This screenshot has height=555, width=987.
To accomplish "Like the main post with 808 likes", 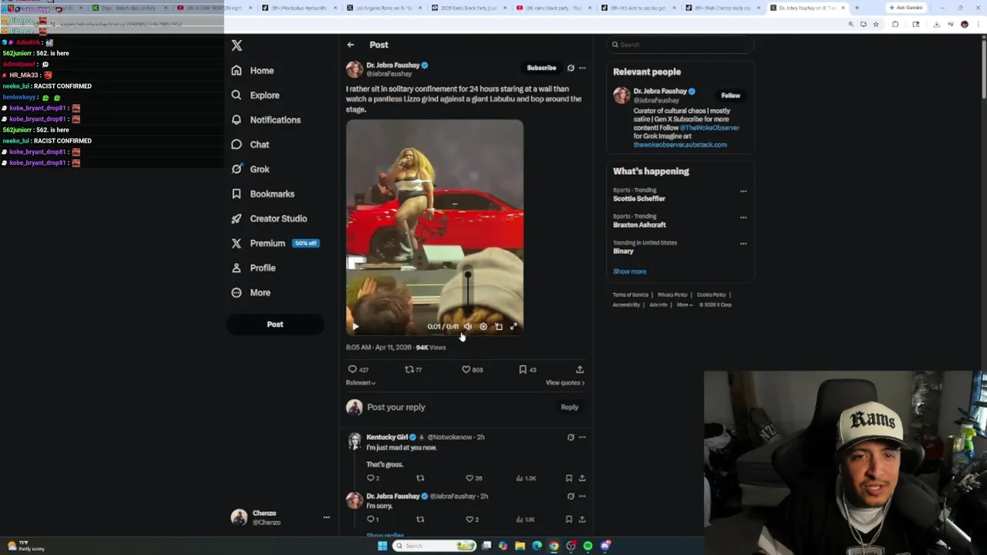I will tap(472, 369).
